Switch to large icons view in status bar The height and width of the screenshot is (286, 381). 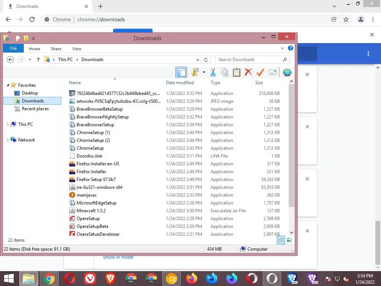point(289,240)
